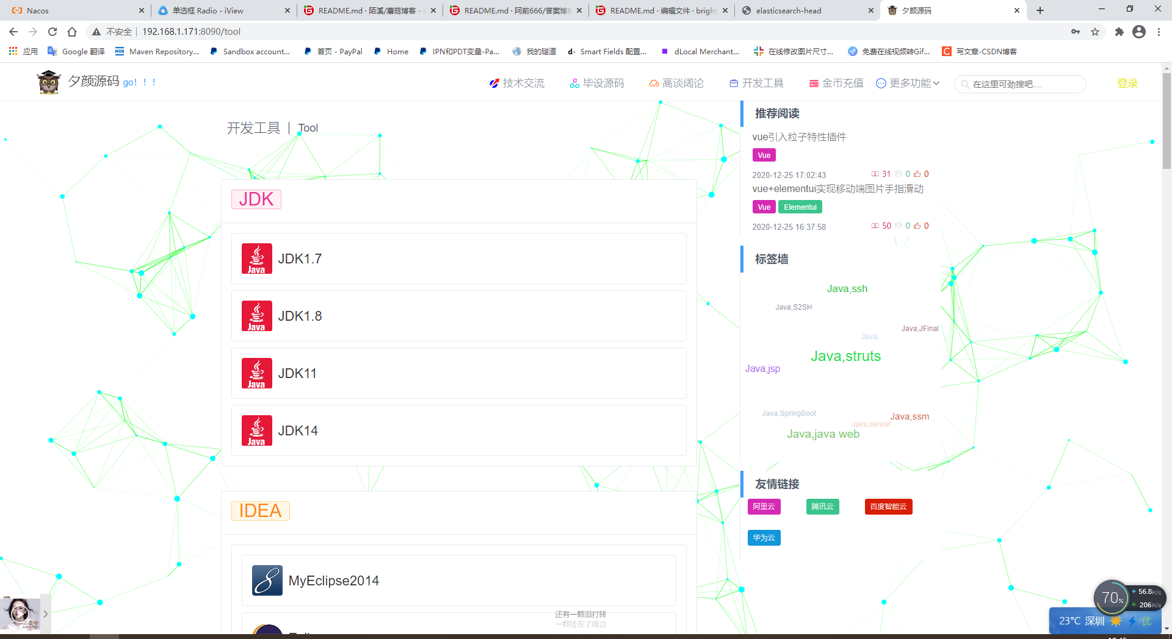Click the Java icon next to JDK1.8
Viewport: 1172px width, 639px height.
pos(257,316)
